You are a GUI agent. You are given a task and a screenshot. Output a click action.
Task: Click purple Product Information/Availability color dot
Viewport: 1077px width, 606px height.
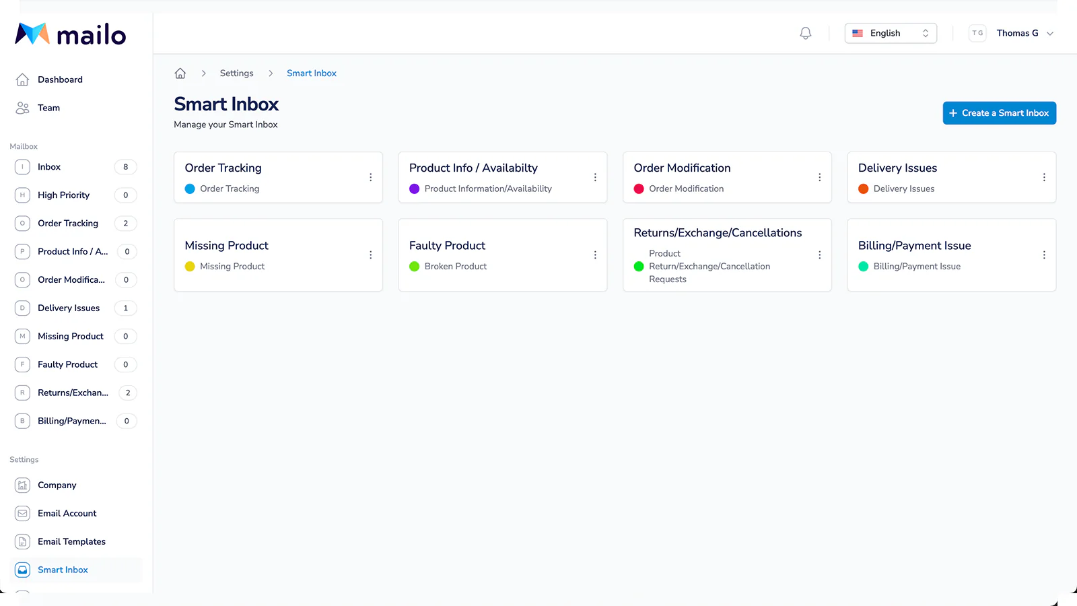(x=415, y=189)
